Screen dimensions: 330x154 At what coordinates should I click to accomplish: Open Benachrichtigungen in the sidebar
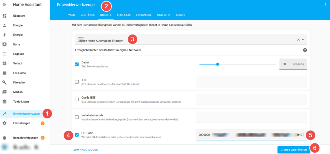pyautogui.click(x=26, y=138)
